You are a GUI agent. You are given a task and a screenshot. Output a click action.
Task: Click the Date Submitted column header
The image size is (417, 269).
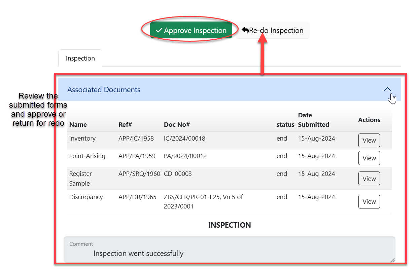pyautogui.click(x=313, y=120)
